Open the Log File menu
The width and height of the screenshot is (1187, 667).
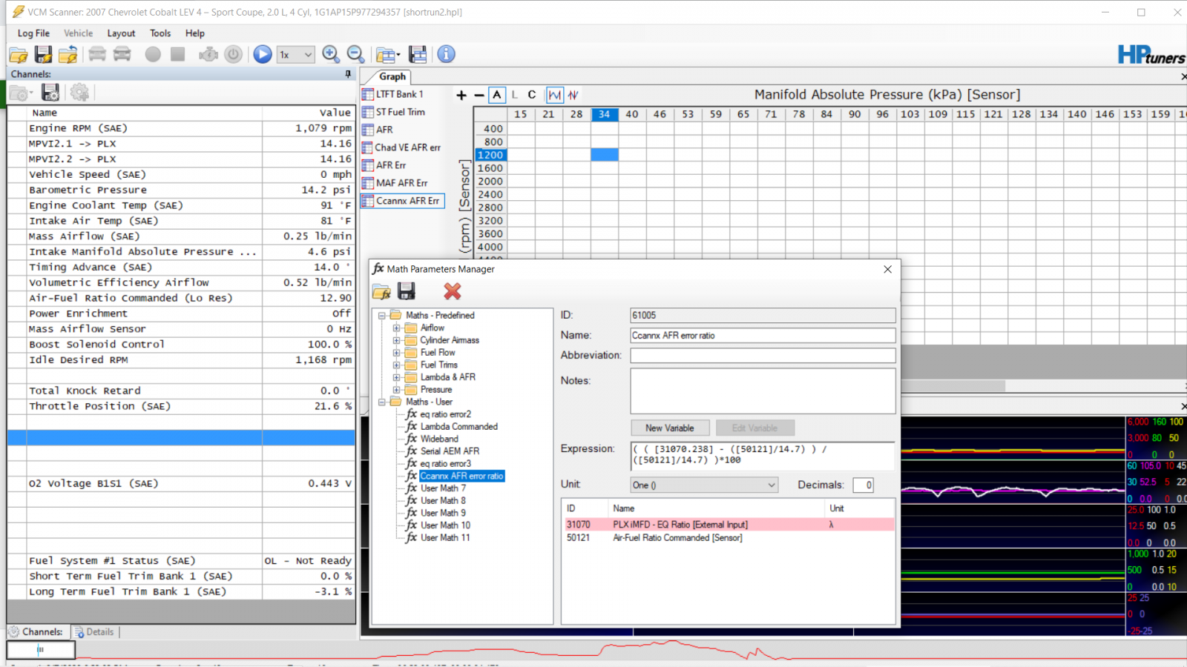click(33, 33)
